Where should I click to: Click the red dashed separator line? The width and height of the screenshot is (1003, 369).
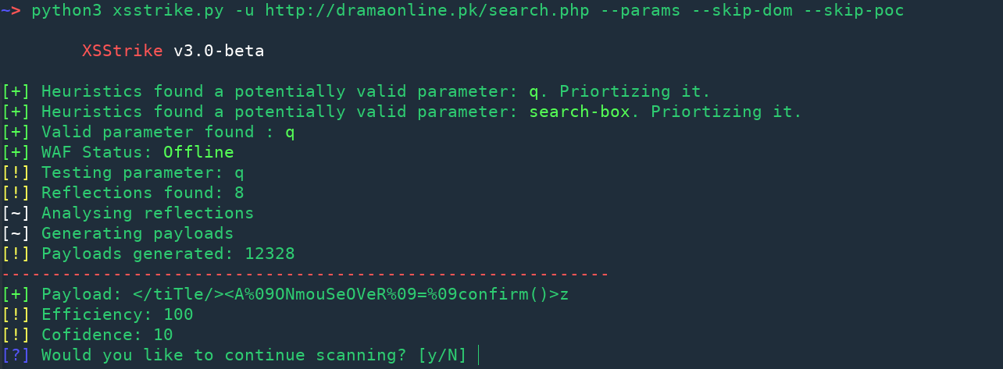tap(305, 274)
